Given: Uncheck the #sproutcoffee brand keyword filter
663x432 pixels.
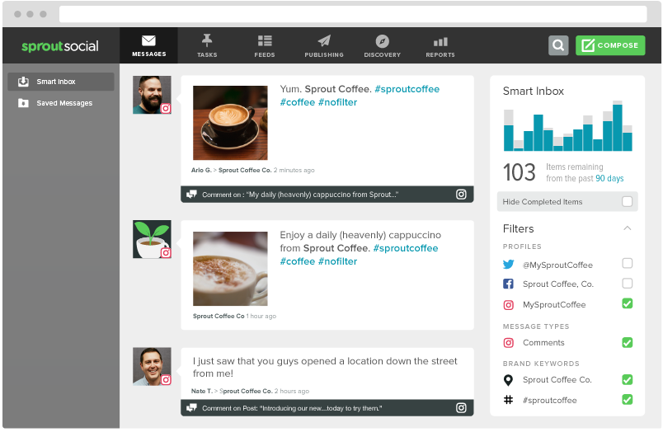Looking at the screenshot, I should click(627, 400).
